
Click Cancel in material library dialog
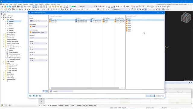click(x=160, y=96)
